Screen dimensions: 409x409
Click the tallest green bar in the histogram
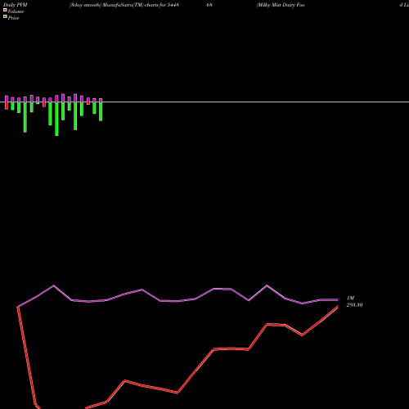(x=56, y=119)
